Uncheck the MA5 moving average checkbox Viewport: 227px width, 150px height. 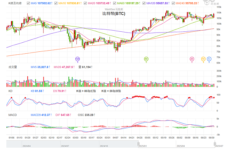(28, 3)
